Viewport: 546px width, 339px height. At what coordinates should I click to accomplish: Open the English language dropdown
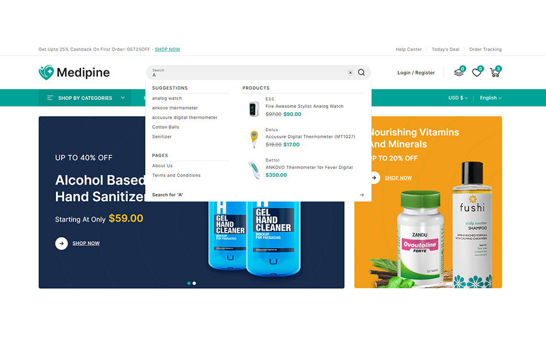click(x=491, y=98)
